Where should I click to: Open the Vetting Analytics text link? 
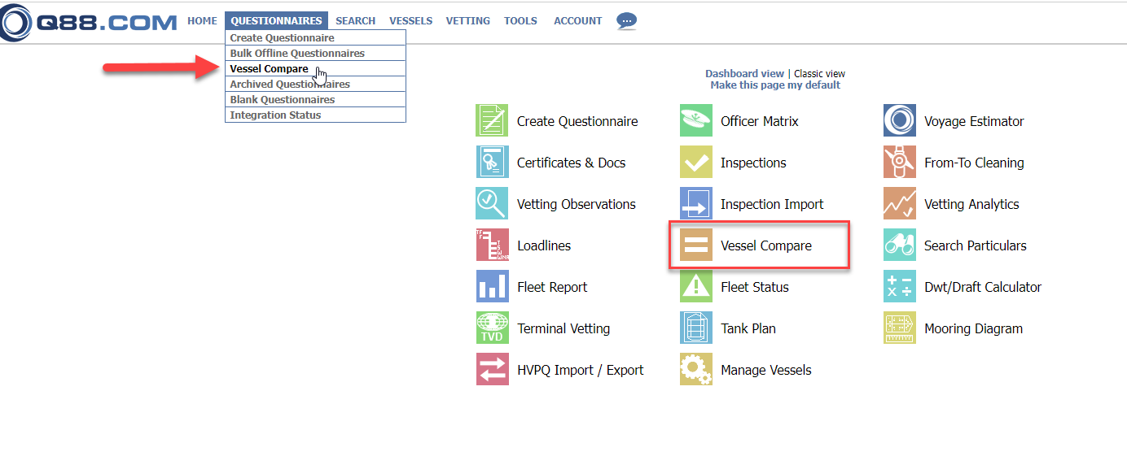971,204
